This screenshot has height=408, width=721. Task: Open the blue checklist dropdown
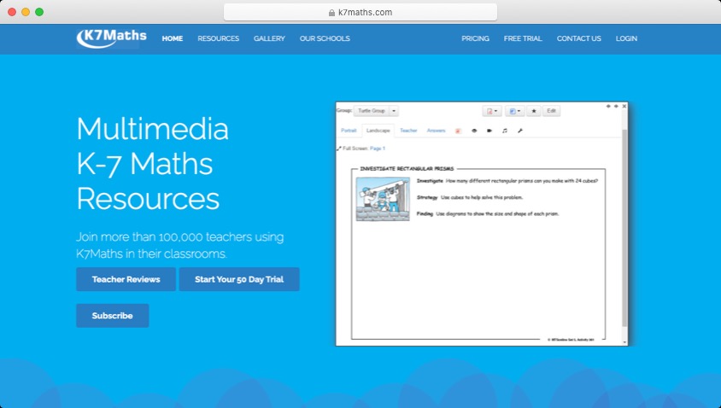[x=514, y=111]
